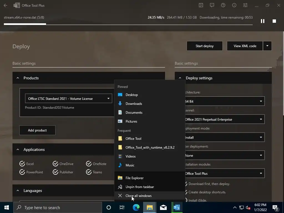
Task: Select Close all windows
Action: pos(149,196)
